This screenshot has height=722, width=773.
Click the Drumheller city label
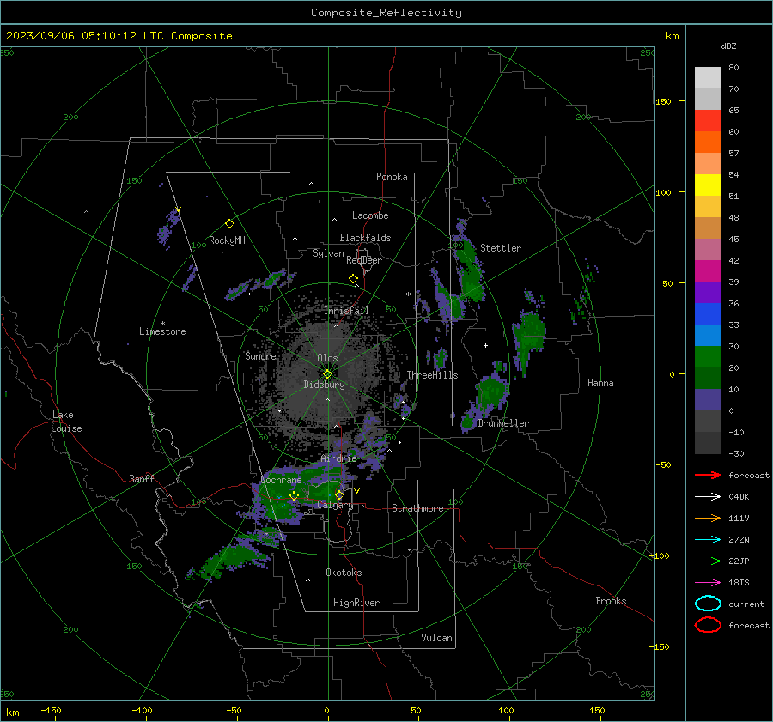click(x=503, y=423)
